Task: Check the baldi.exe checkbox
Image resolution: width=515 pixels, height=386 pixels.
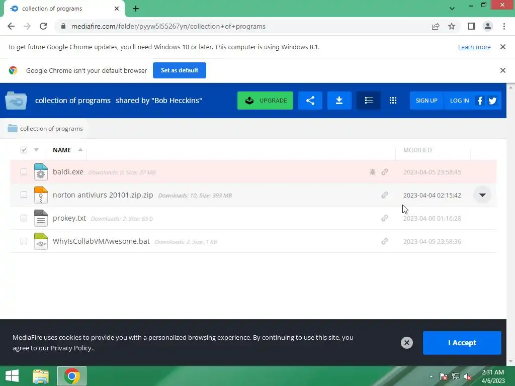Action: (24, 172)
